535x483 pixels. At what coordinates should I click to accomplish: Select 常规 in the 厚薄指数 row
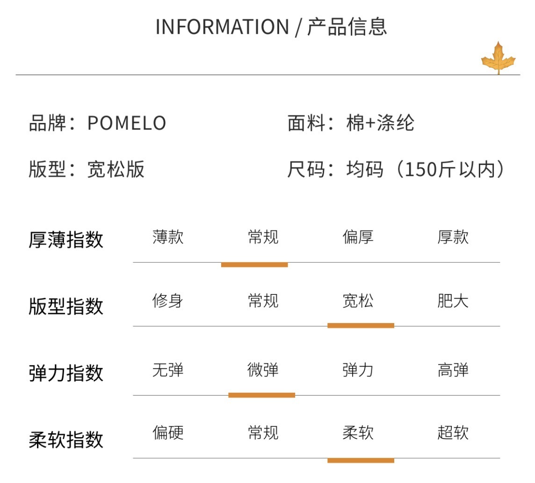263,237
